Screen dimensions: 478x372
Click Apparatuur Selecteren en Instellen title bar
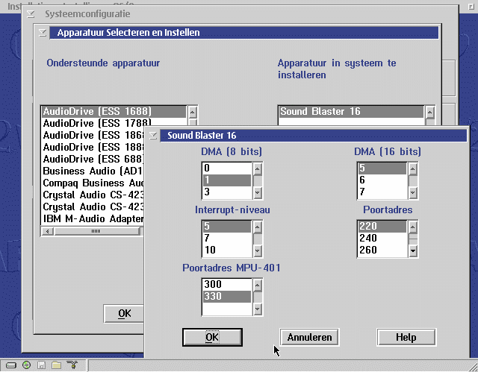tap(244, 33)
